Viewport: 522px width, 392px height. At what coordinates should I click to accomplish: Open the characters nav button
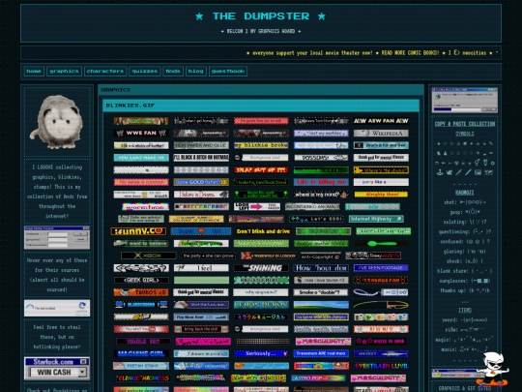pyautogui.click(x=105, y=71)
